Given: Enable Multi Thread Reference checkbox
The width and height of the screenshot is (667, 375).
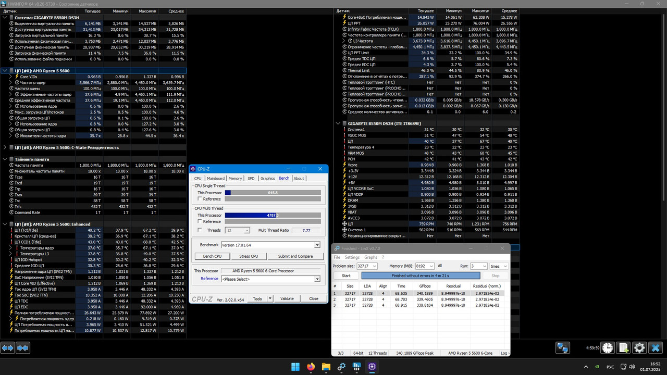Looking at the screenshot, I should tap(200, 221).
